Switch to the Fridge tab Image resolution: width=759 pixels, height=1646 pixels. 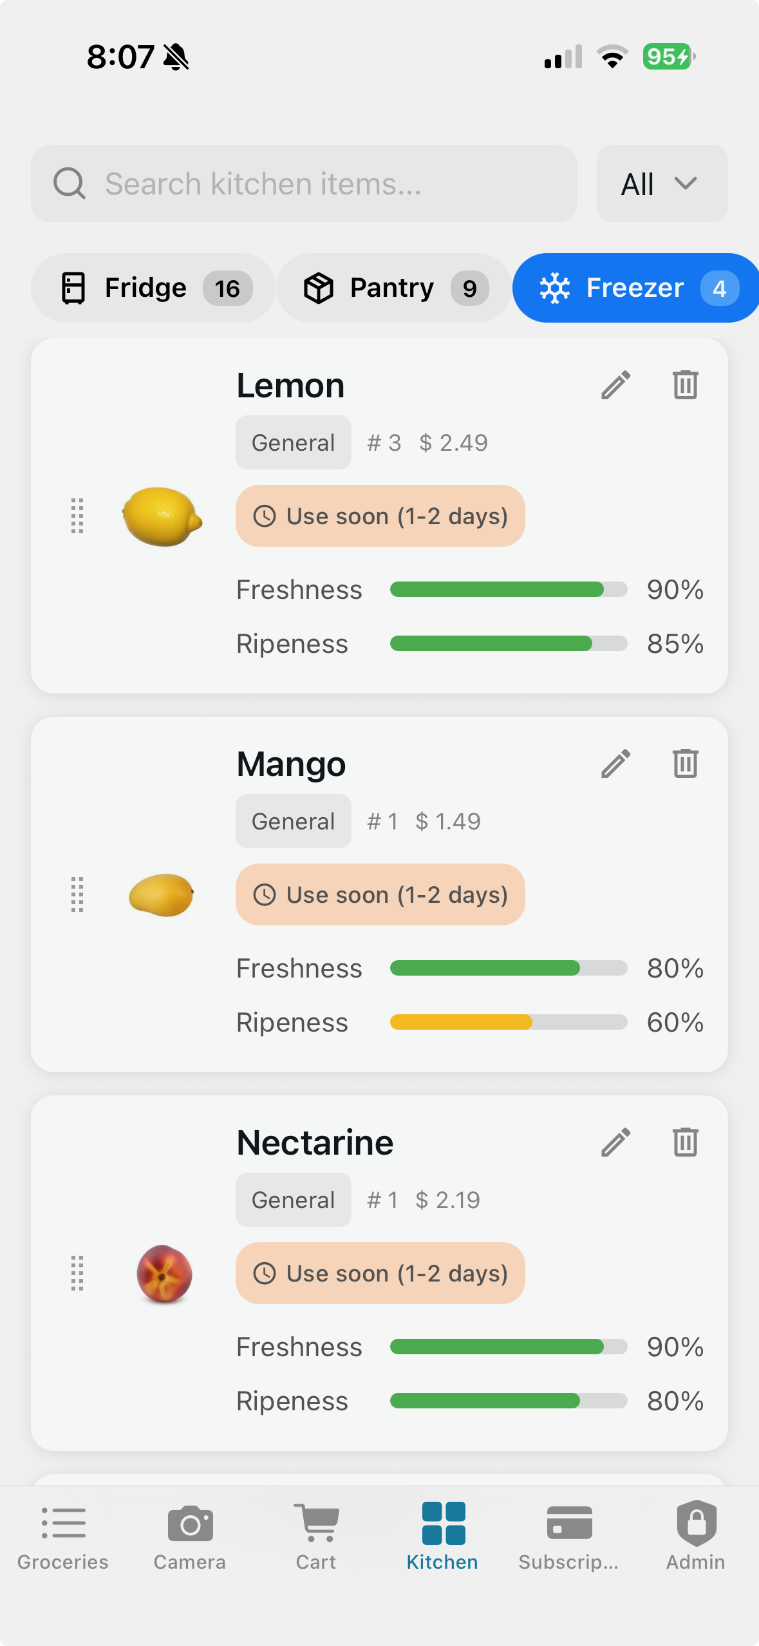pos(153,288)
